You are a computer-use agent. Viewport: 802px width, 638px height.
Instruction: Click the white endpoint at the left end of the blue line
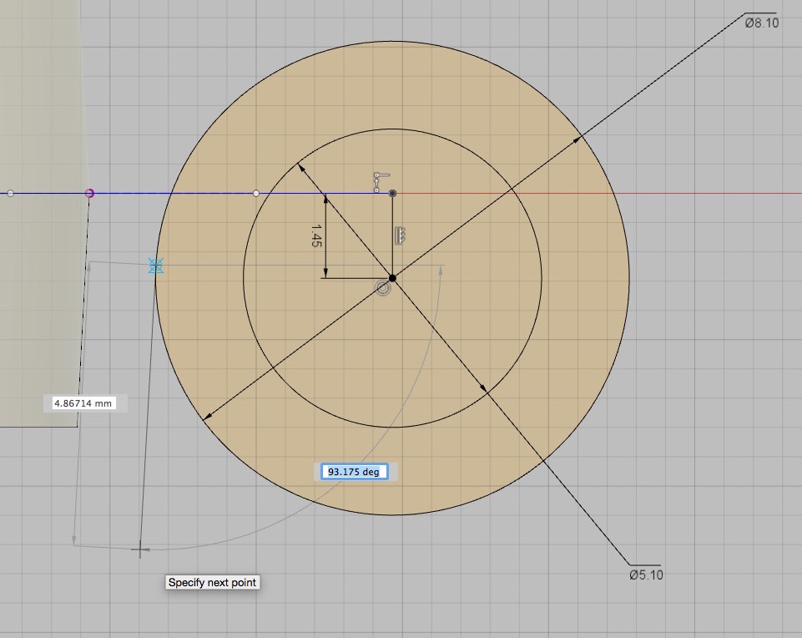[x=10, y=194]
